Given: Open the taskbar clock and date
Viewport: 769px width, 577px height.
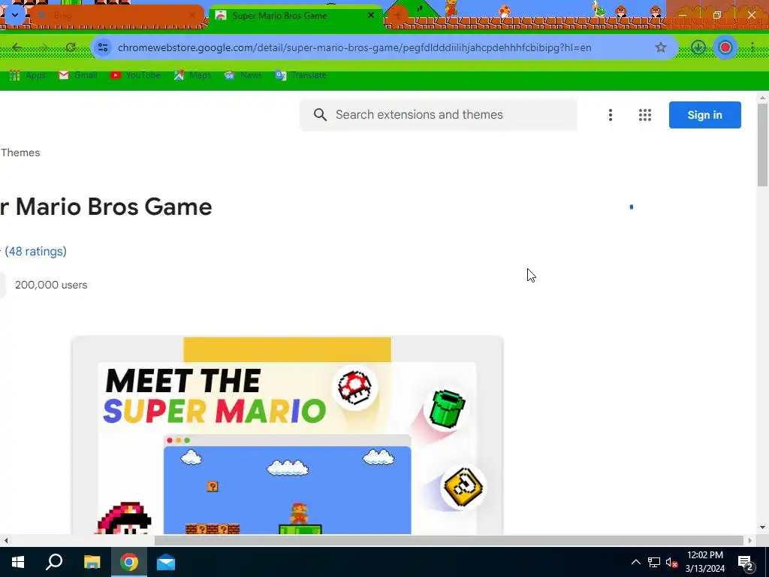Looking at the screenshot, I should (x=704, y=562).
